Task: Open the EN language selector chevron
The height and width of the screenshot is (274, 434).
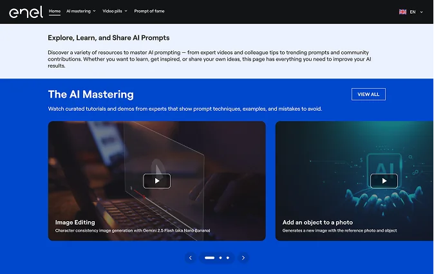Action: [421, 12]
